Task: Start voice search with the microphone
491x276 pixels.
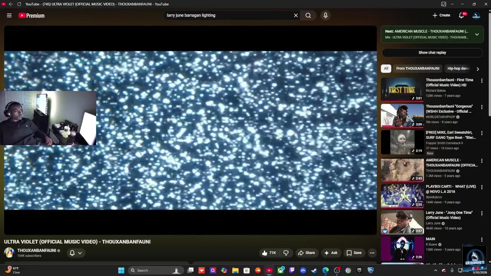Action: coord(325,15)
